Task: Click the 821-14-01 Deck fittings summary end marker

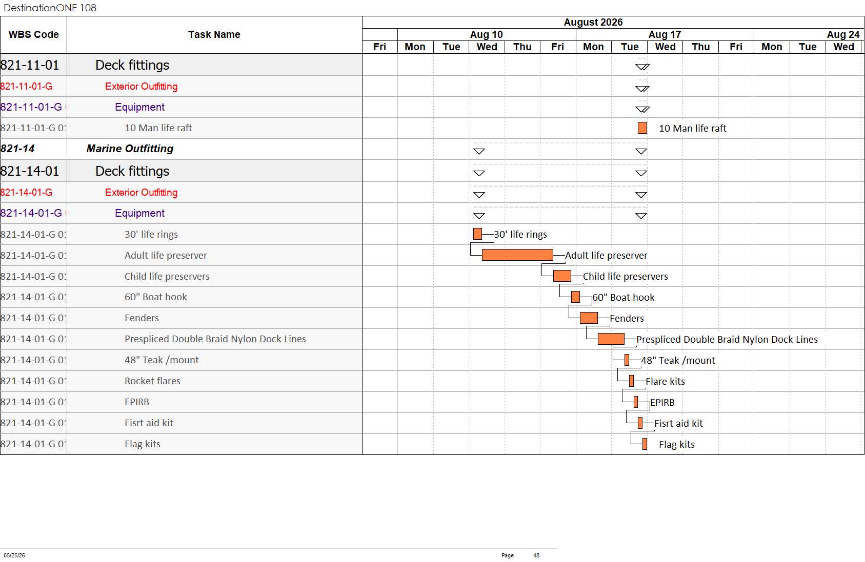Action: click(641, 173)
